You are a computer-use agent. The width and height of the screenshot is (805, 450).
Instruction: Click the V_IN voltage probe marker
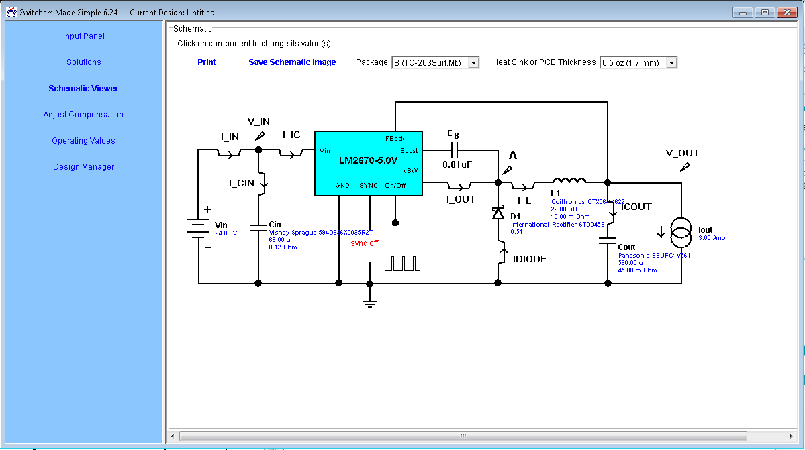pos(261,136)
